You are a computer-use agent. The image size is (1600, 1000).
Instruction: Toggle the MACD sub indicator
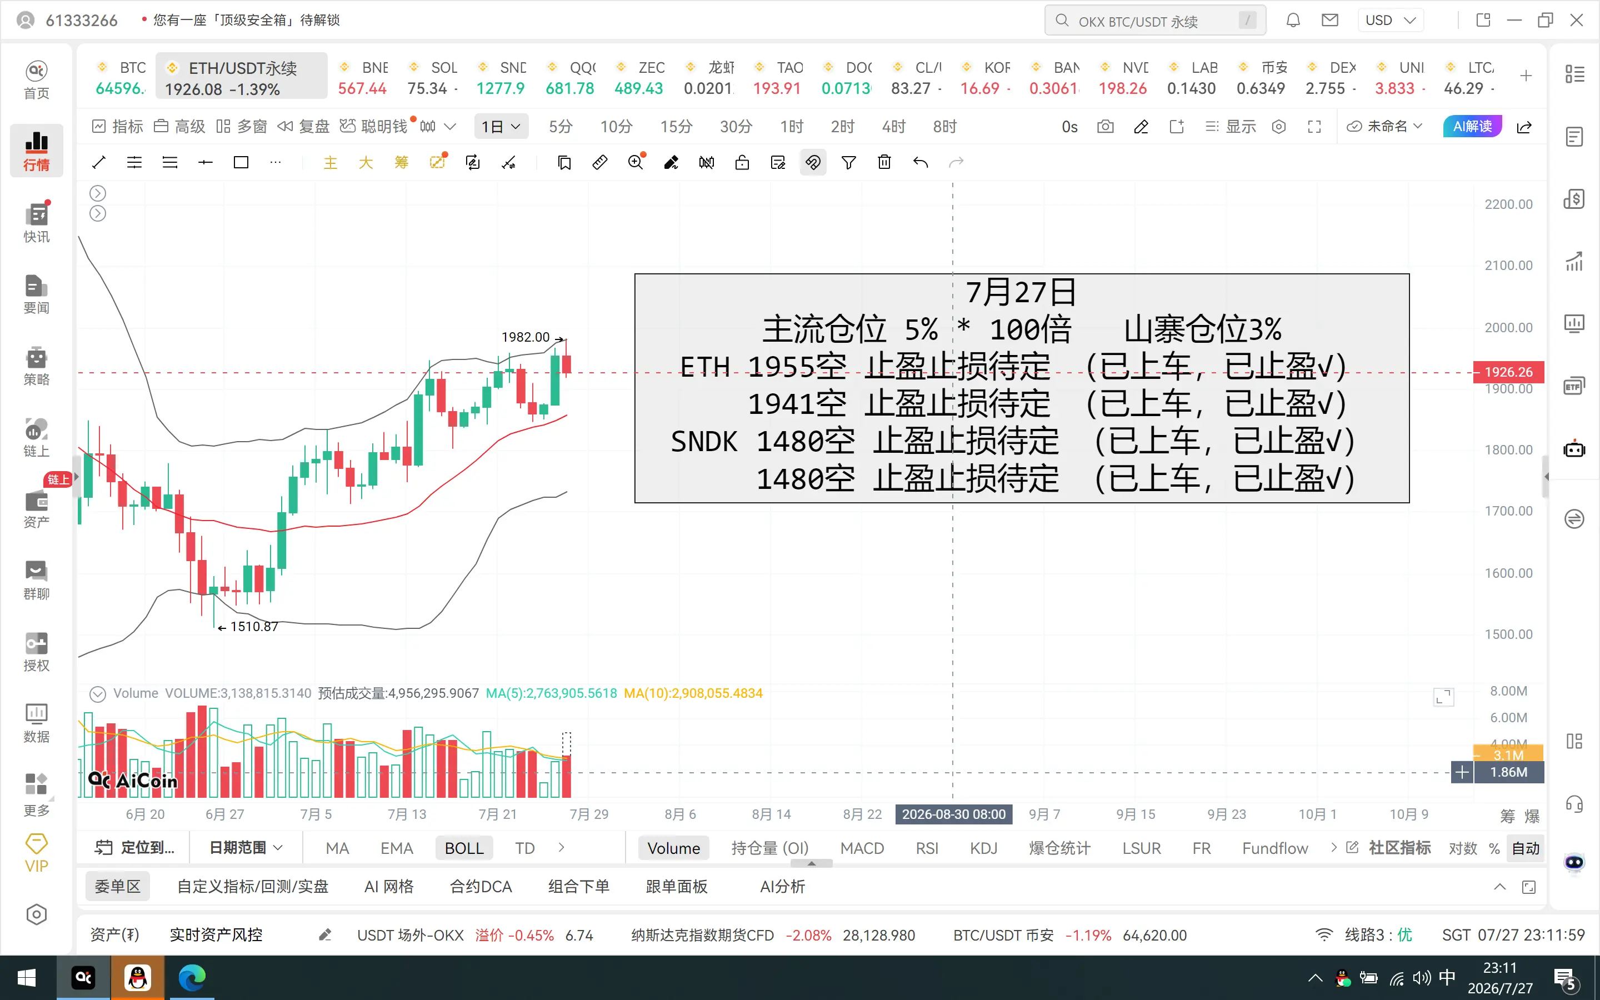(x=862, y=848)
